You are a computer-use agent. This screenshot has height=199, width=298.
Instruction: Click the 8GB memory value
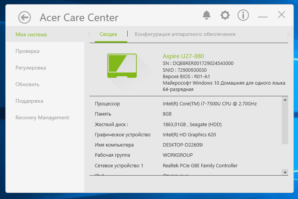(x=167, y=114)
